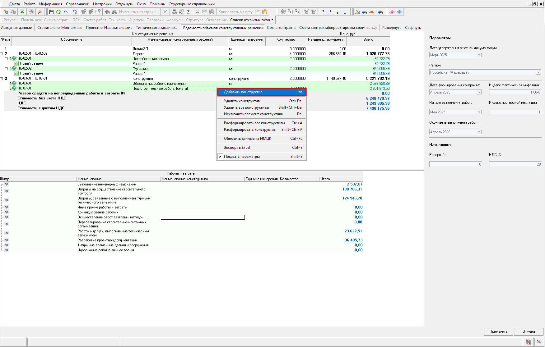Click the PP icon for Разработка проектной документации

coord(7,240)
